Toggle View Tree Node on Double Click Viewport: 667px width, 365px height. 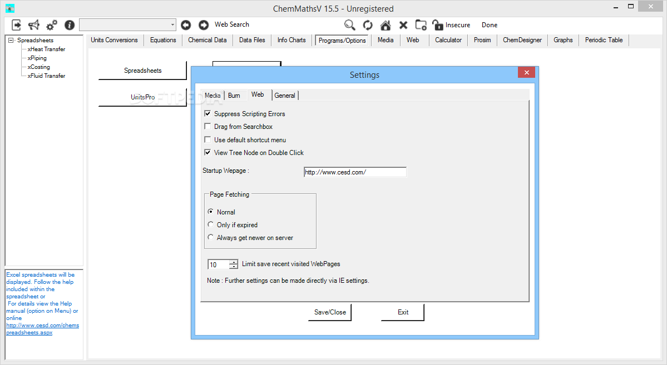click(207, 152)
